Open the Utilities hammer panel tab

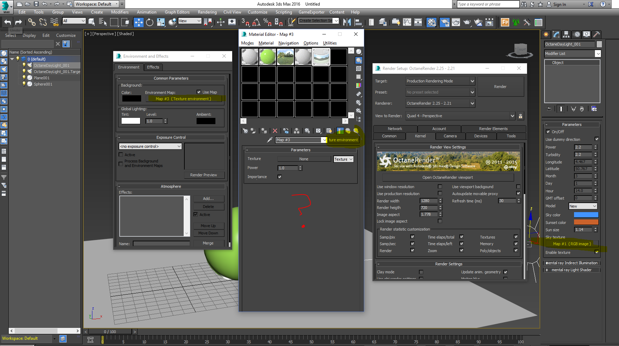(597, 34)
